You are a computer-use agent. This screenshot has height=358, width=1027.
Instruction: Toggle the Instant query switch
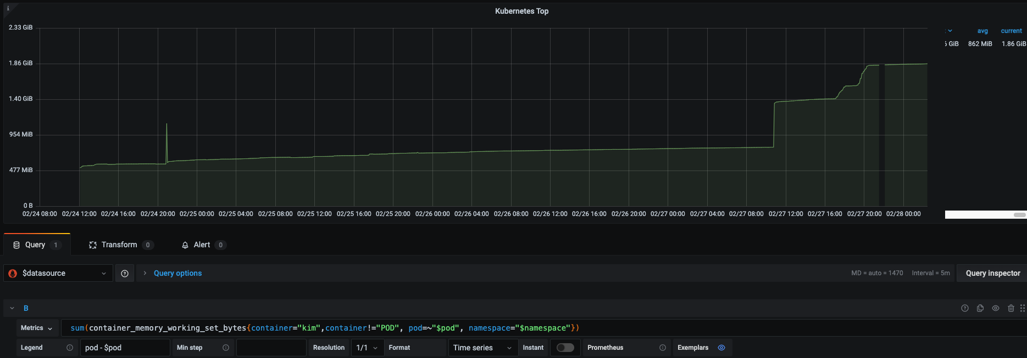[x=565, y=348]
